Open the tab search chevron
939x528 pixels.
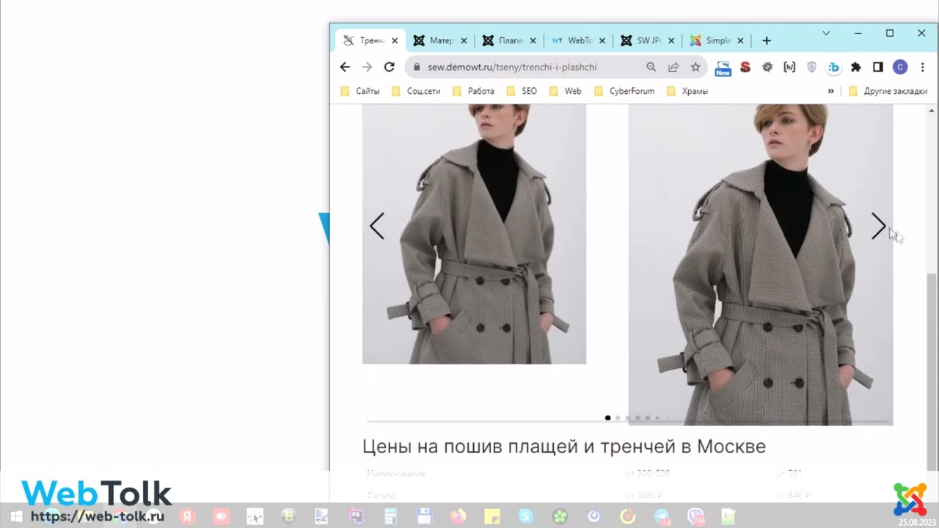coord(826,33)
